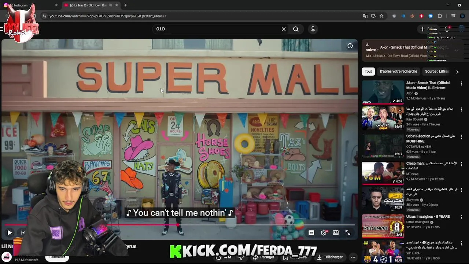
Task: Open the player settings gear
Action: tap(324, 233)
